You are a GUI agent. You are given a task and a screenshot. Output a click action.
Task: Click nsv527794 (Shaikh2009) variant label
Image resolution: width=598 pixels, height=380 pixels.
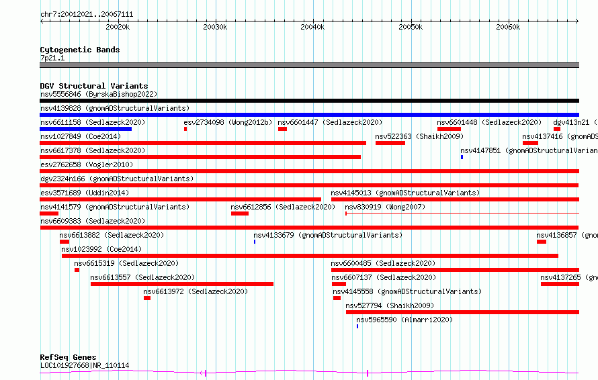pos(390,305)
